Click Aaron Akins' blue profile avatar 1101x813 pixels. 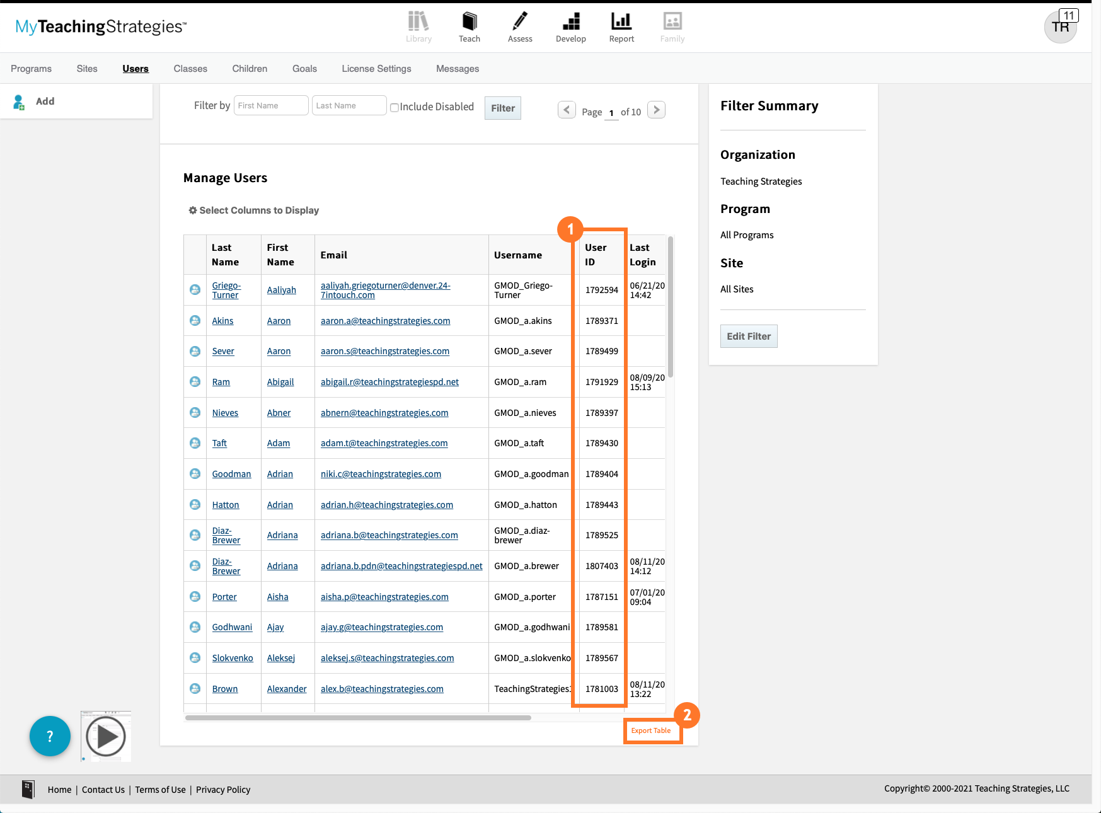pos(195,320)
